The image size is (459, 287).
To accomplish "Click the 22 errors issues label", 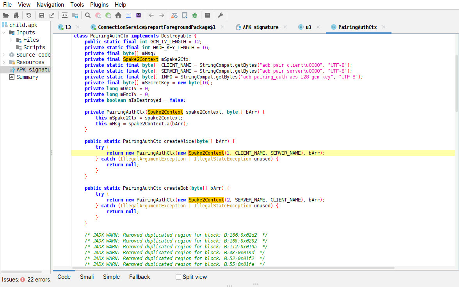I will pyautogui.click(x=39, y=280).
